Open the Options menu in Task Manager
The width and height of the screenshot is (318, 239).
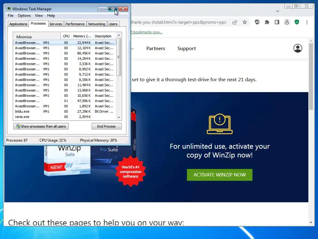(24, 16)
